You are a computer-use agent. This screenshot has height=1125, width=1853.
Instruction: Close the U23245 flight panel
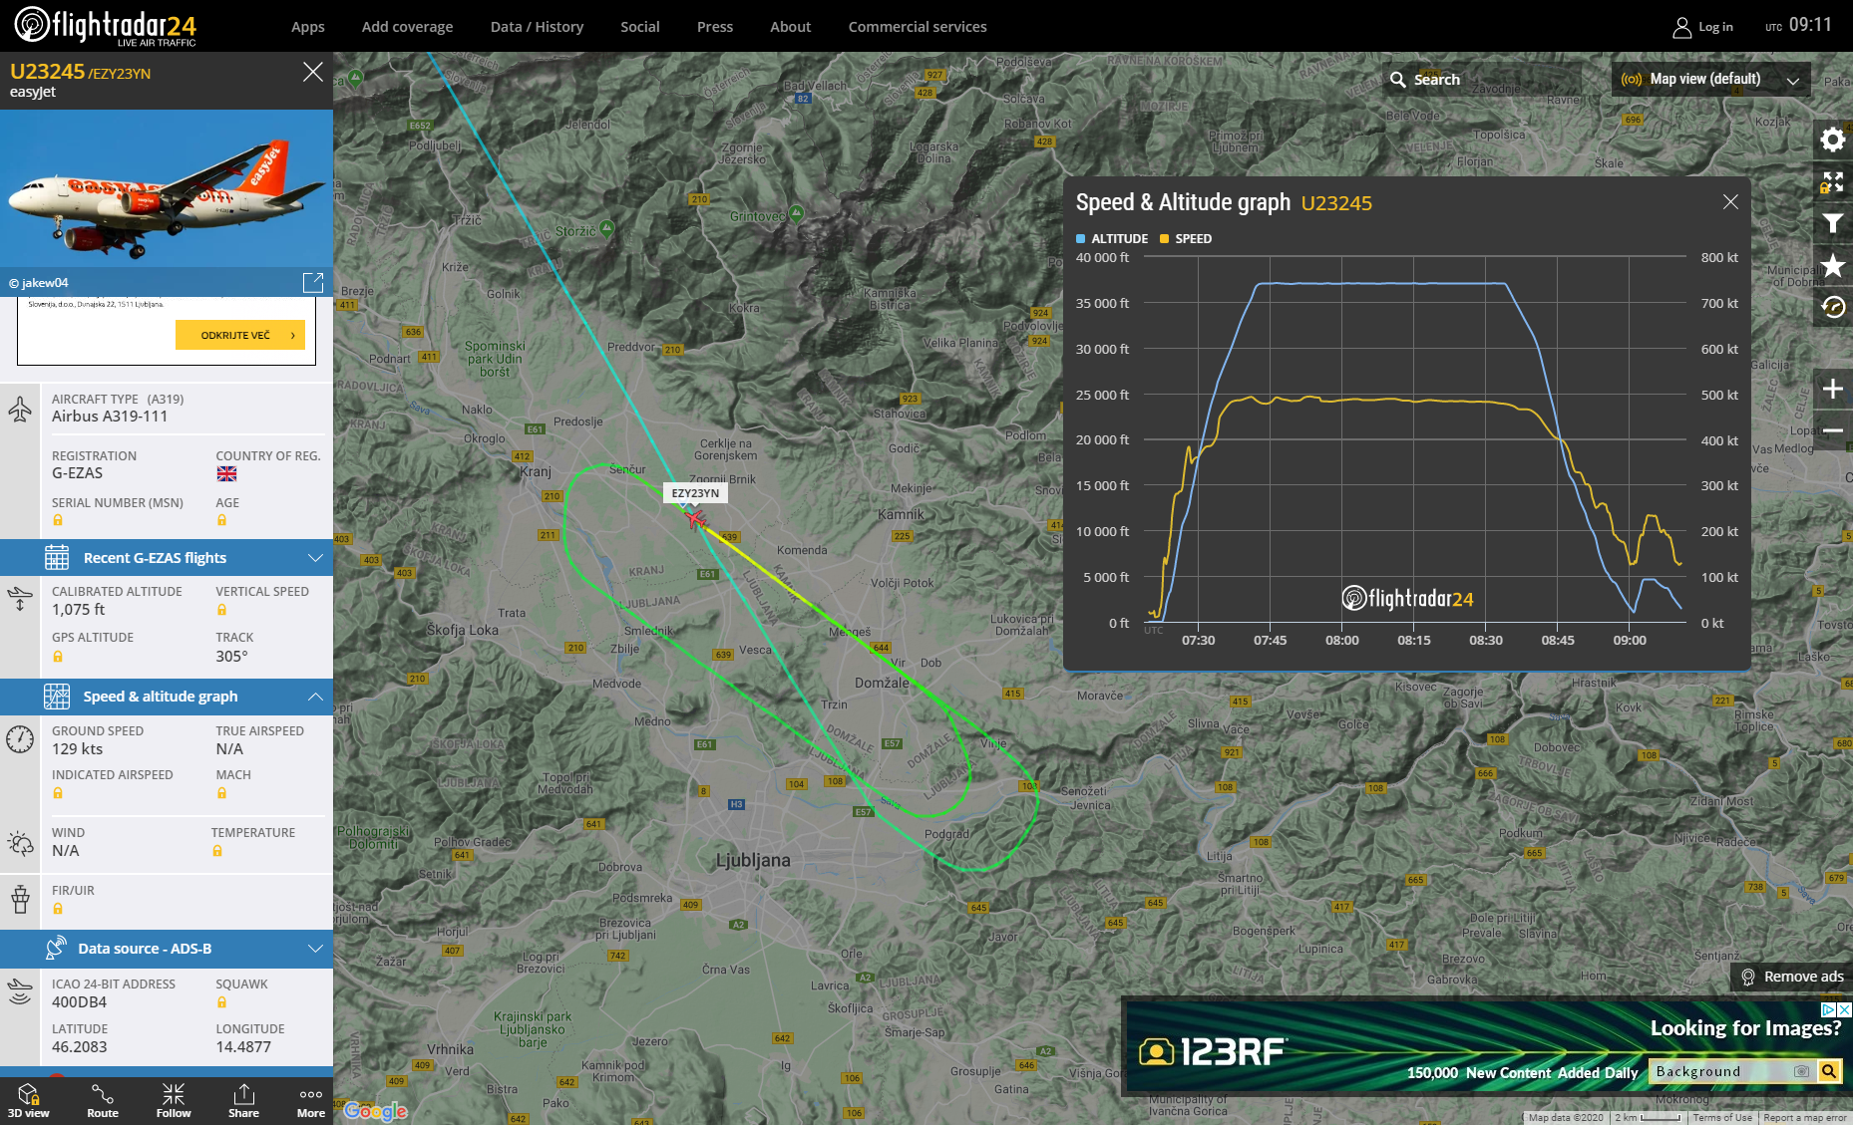click(312, 72)
